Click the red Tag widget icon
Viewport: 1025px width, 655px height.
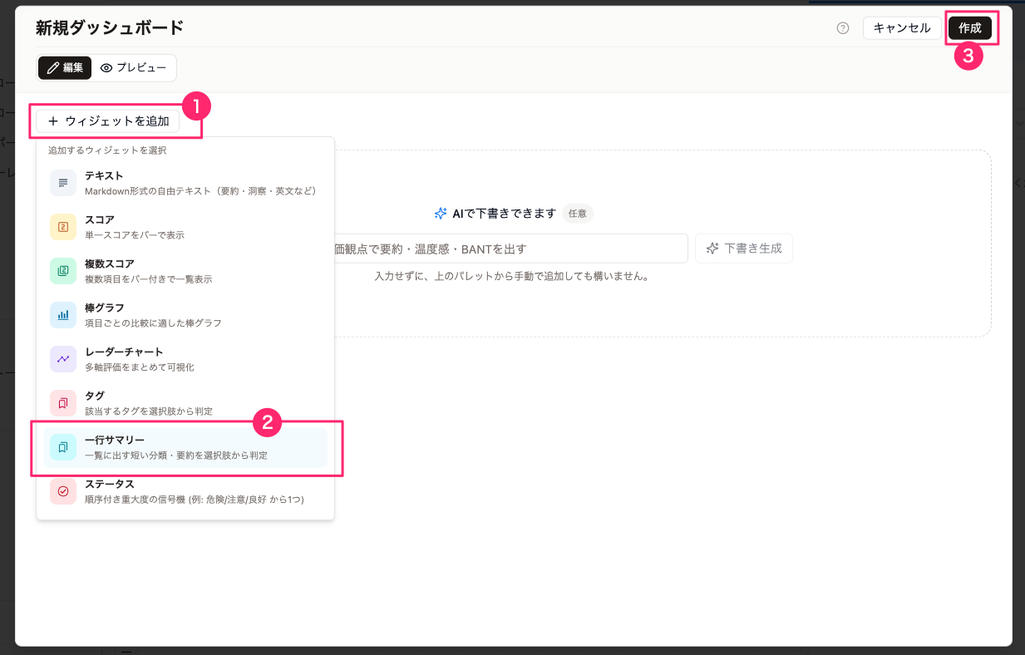[63, 402]
